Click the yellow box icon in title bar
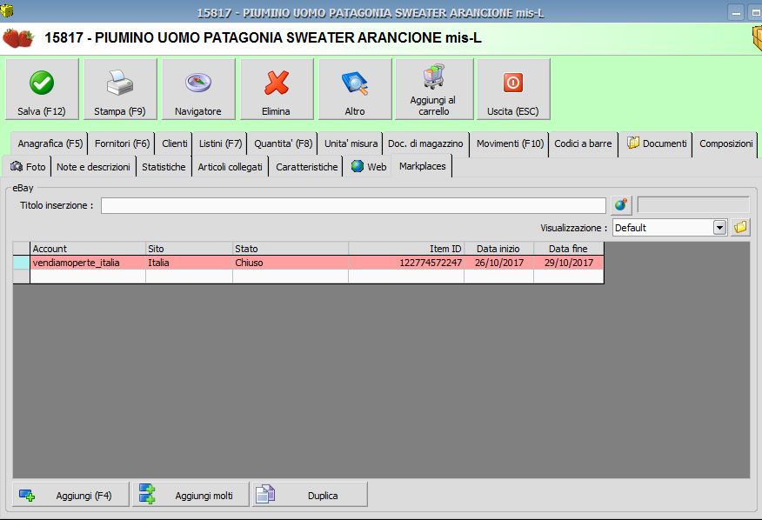762x520 pixels. 6,10
